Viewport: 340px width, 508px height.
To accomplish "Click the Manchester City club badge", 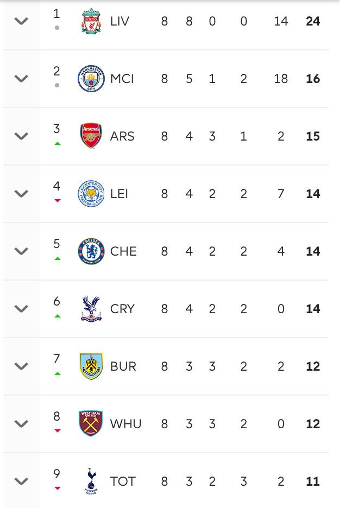I will tap(91, 79).
